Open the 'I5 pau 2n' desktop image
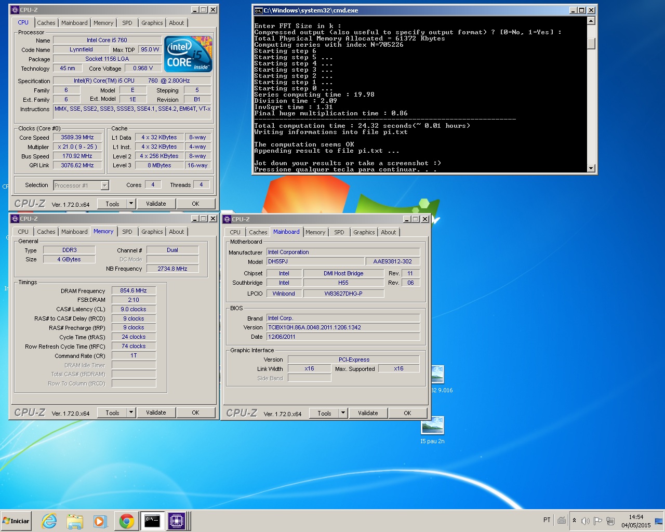 (x=432, y=430)
